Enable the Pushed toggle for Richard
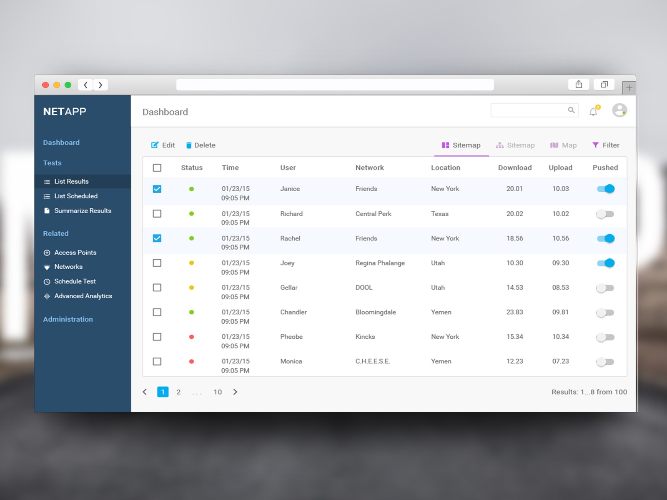The height and width of the screenshot is (500, 667). (604, 214)
